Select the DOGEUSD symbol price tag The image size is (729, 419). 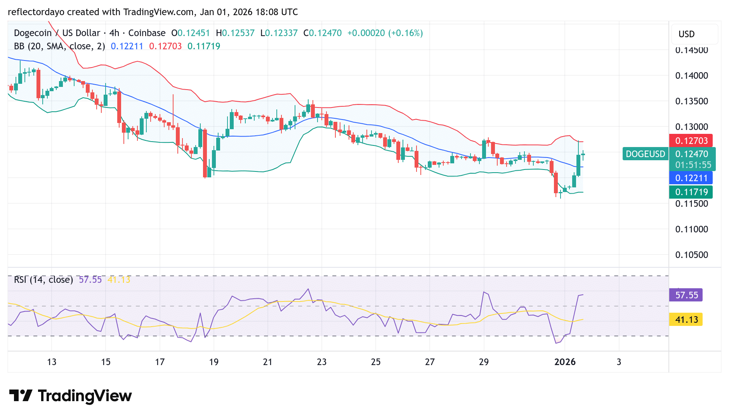[646, 154]
